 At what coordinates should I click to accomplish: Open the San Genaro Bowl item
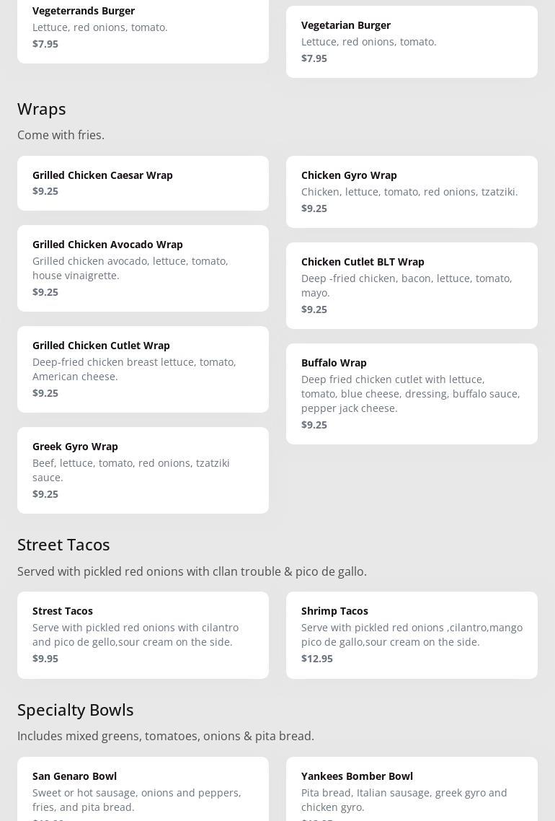(143, 789)
